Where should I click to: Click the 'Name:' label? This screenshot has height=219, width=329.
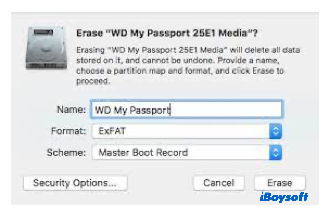coord(71,109)
